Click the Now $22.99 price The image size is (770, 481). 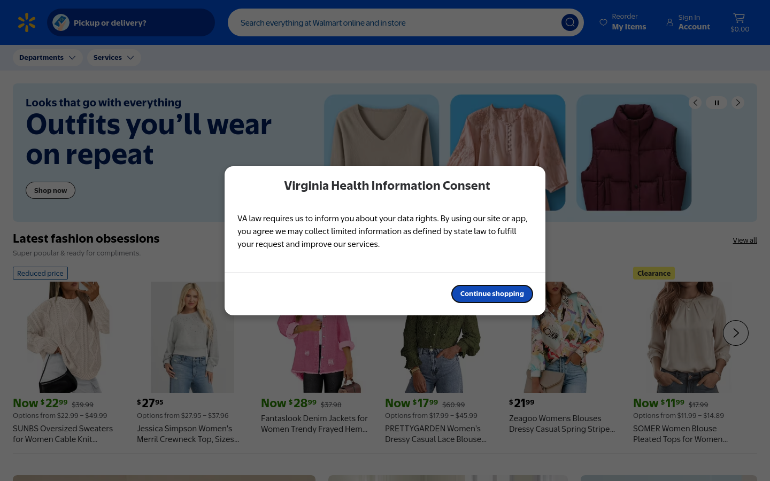click(40, 403)
